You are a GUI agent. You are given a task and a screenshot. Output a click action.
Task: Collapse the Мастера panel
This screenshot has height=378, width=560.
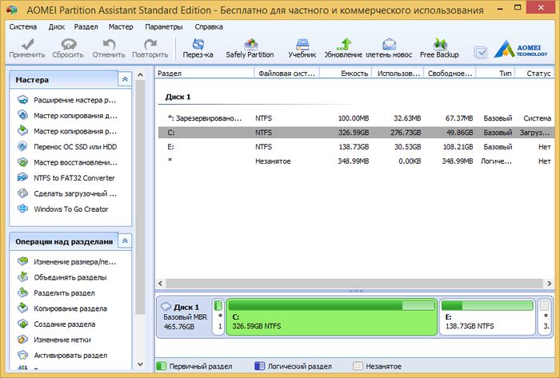click(x=125, y=79)
